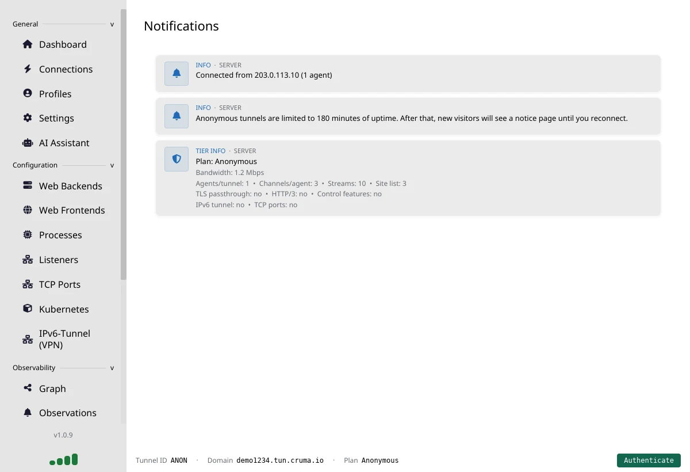This screenshot has height=472, width=690.
Task: Click the IPv6 tunnel and TCP ports line
Action: pos(246,205)
